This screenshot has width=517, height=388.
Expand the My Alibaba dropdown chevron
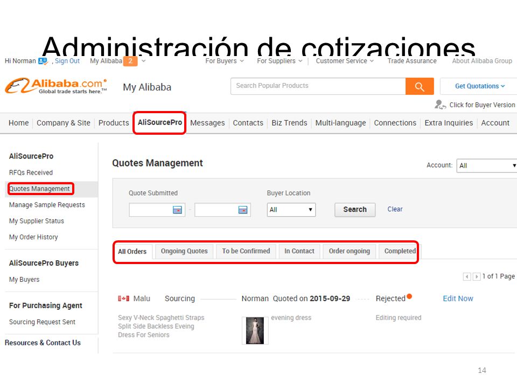coord(143,61)
